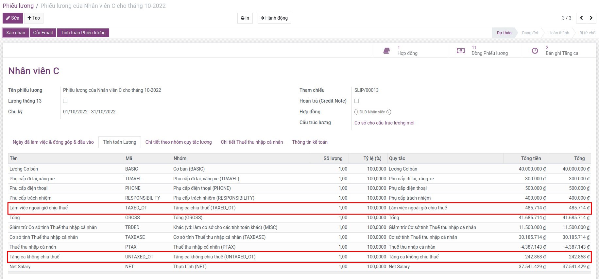Open the Hợp đồng contract book icon

[386, 51]
